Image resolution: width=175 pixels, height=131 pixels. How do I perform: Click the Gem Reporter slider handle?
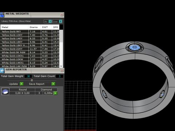coord(32,80)
